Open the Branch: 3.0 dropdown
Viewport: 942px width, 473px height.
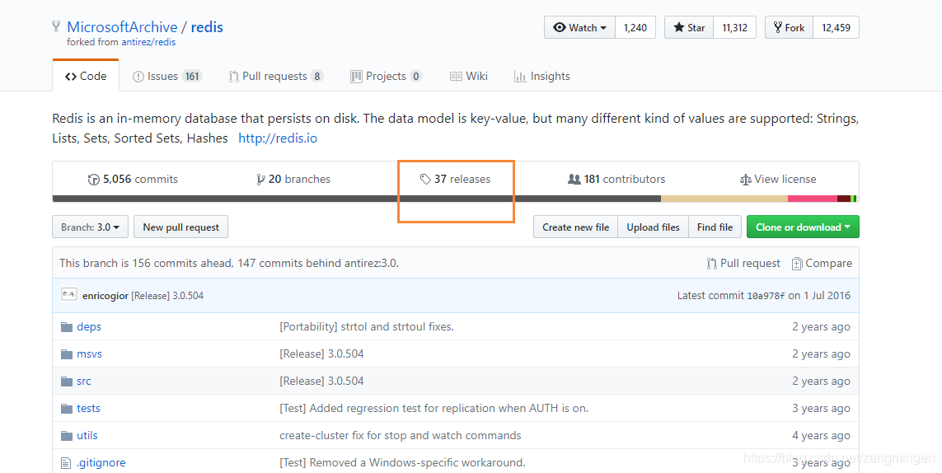point(90,227)
